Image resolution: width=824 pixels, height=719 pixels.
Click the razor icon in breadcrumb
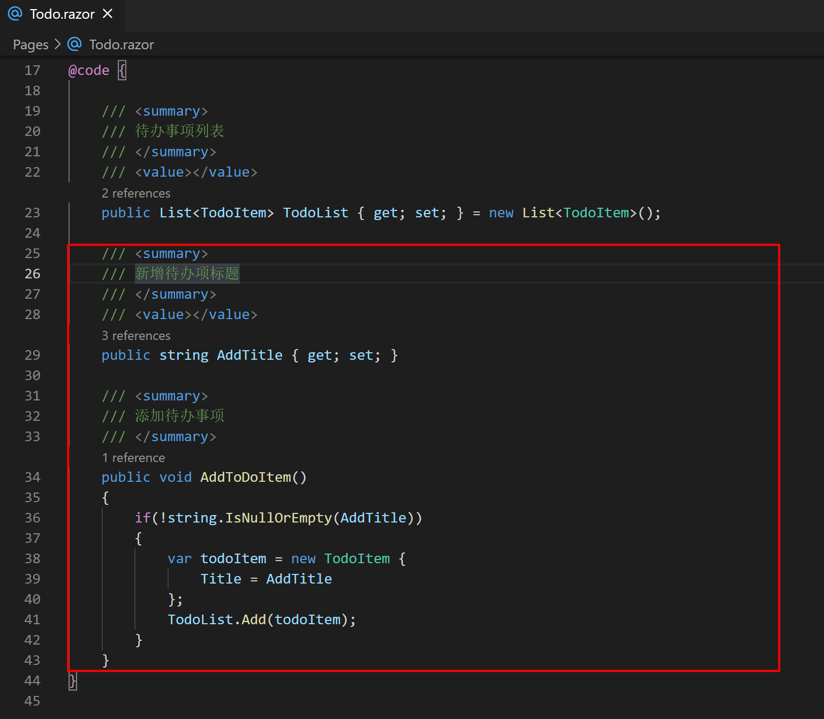pyautogui.click(x=74, y=44)
